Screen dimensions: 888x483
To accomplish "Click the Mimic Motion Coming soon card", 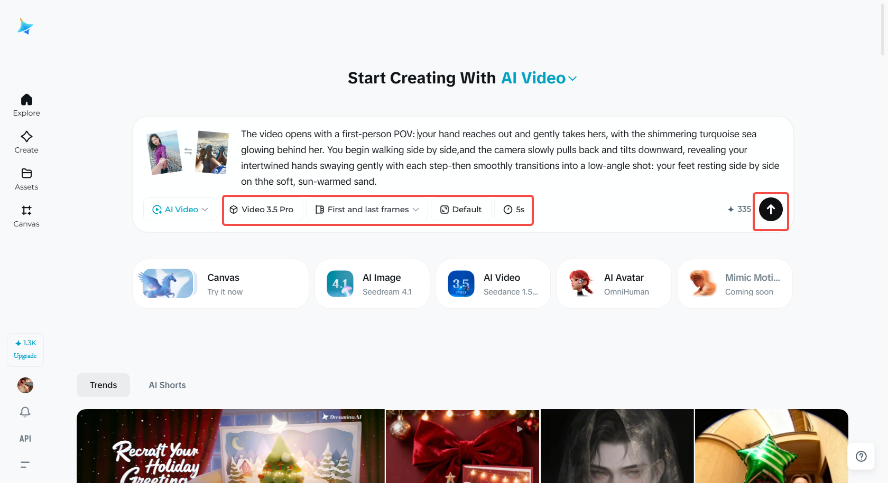I will (x=735, y=284).
